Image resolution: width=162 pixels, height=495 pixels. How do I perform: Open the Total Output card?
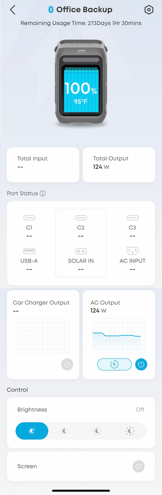coord(119,165)
